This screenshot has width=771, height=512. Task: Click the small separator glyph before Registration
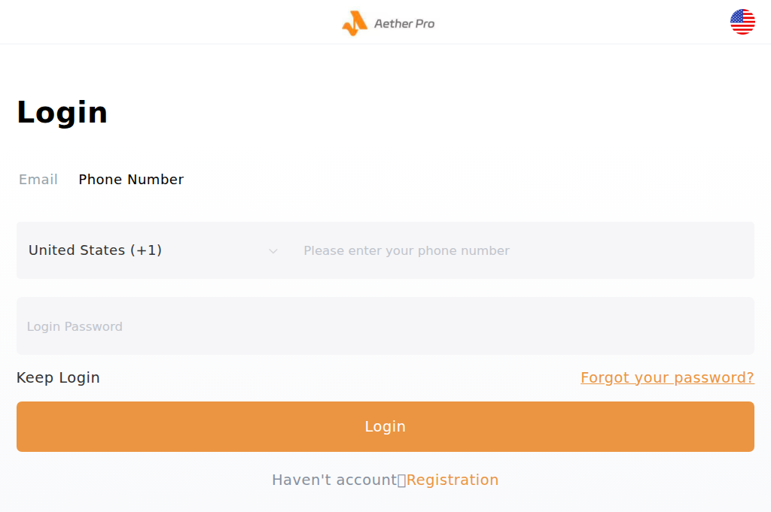tap(401, 480)
